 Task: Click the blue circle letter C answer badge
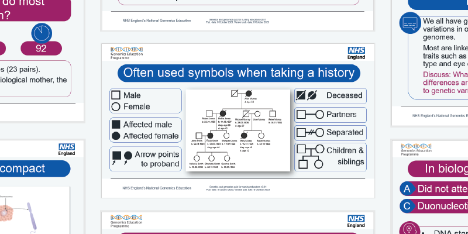pos(407,207)
